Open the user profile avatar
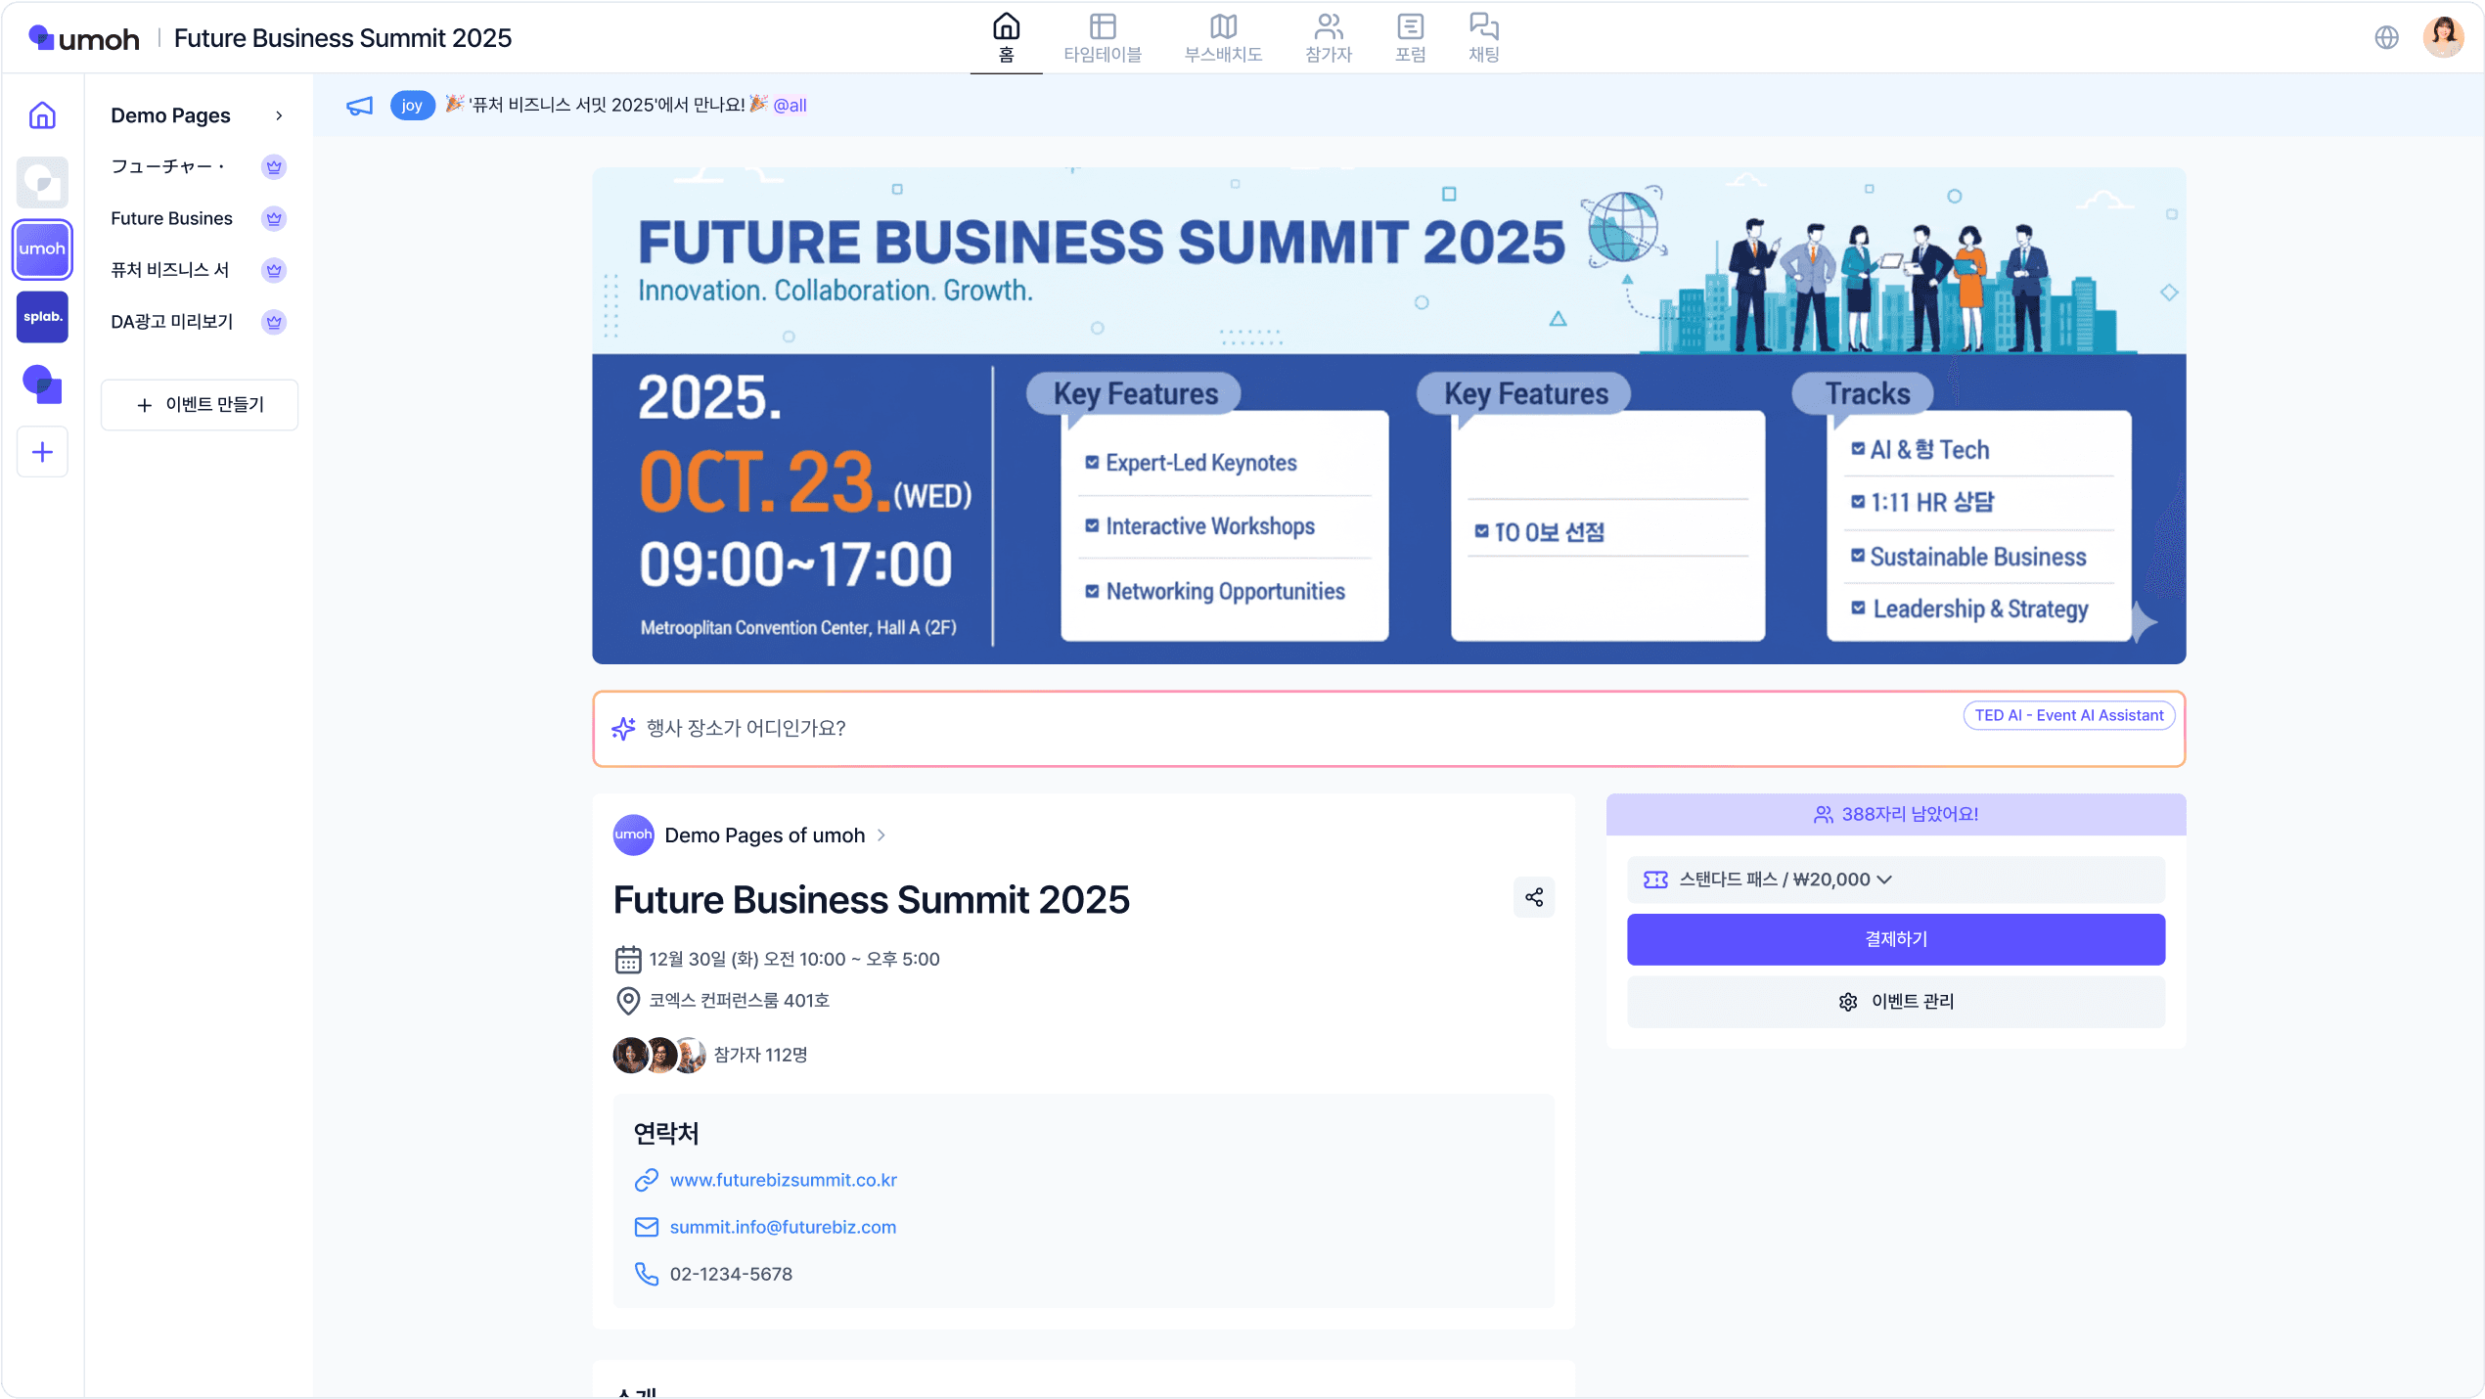2485x1399 pixels. tap(2443, 37)
